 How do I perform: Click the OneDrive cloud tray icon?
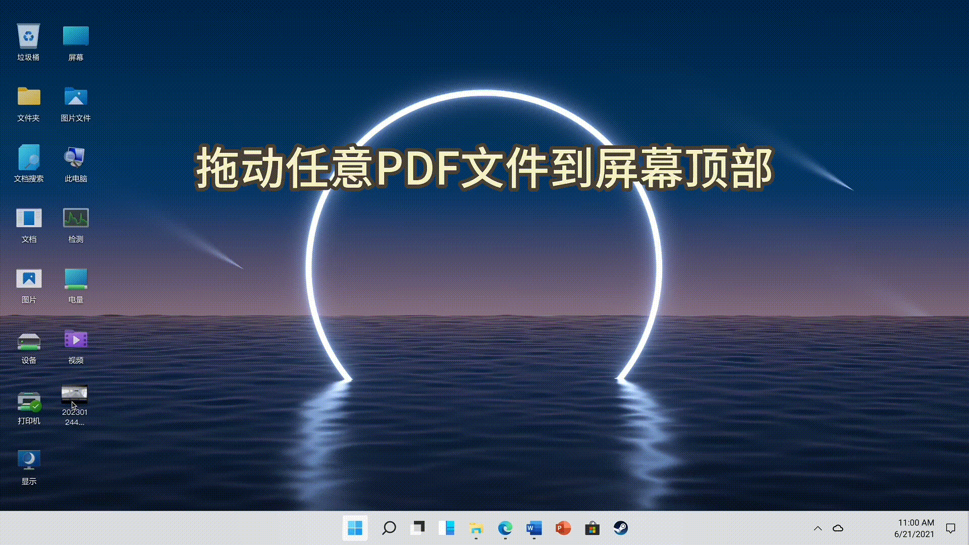coord(838,528)
